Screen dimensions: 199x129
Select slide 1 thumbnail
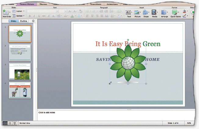pyautogui.click(x=20, y=34)
